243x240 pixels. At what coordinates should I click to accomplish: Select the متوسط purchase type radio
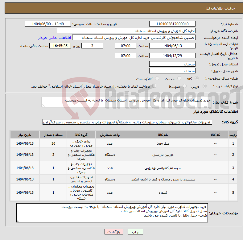(x=184, y=86)
